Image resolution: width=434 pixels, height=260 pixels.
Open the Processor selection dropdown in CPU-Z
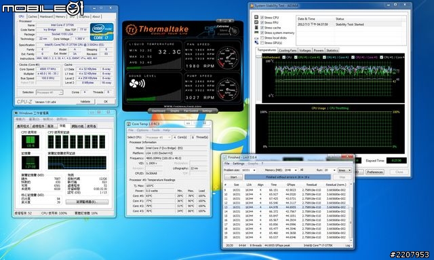[x=50, y=92]
